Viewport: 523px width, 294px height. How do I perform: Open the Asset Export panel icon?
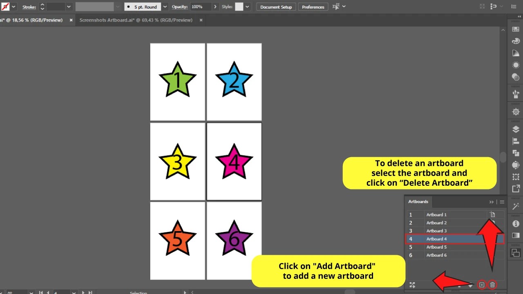516,189
